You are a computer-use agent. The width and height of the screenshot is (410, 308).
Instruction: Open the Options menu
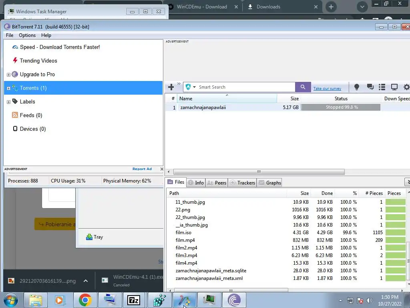click(x=27, y=35)
